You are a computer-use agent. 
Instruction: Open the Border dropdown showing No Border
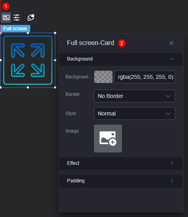tap(135, 96)
